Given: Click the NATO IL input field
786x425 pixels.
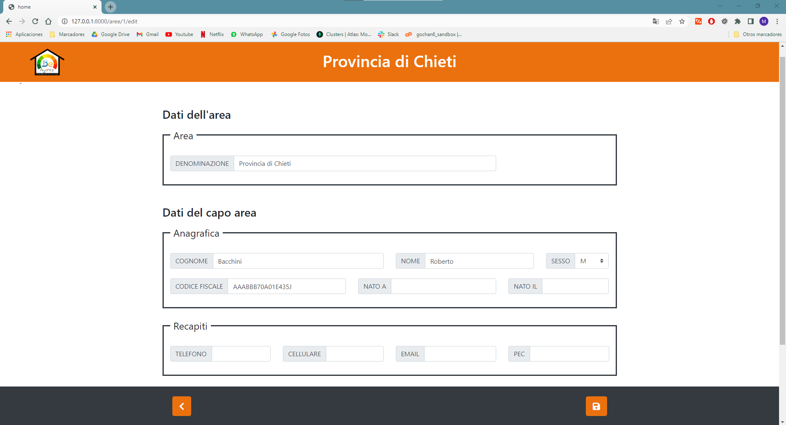Looking at the screenshot, I should click(575, 286).
